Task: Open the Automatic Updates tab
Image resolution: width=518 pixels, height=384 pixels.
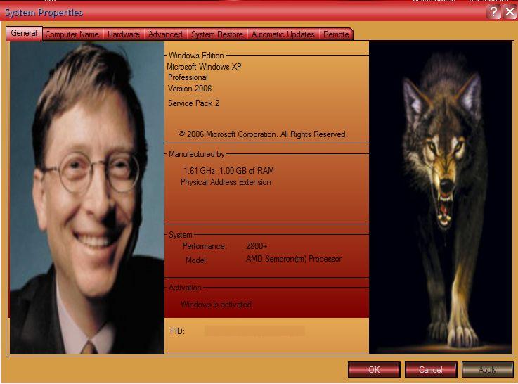Action: pos(283,34)
